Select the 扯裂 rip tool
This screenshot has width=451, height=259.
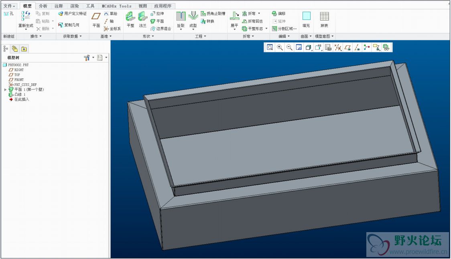click(181, 20)
